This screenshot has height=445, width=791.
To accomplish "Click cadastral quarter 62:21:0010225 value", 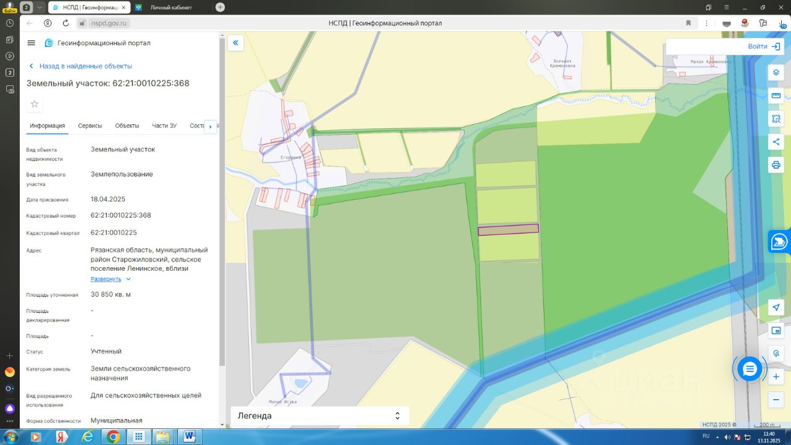I will [114, 232].
